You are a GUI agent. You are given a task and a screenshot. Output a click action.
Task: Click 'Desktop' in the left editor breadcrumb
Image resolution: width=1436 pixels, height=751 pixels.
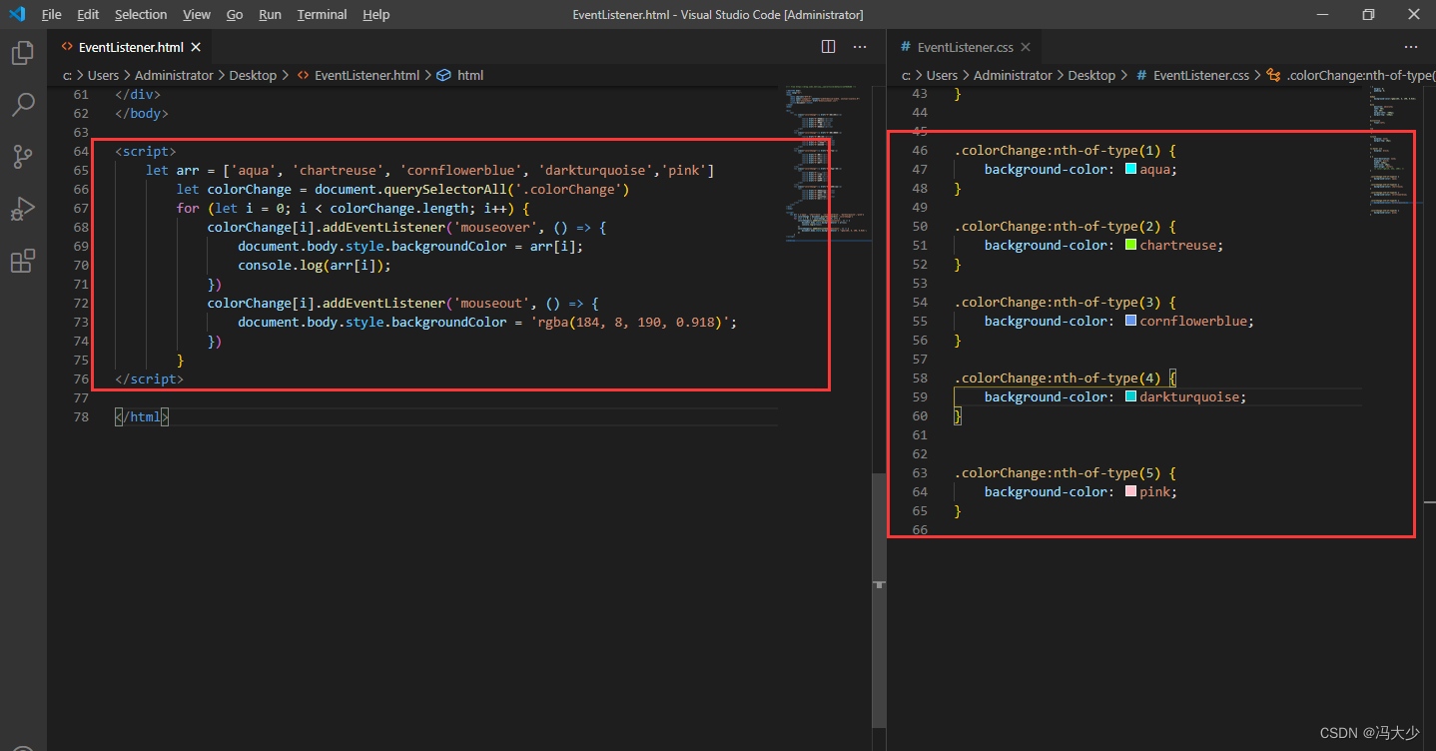253,75
